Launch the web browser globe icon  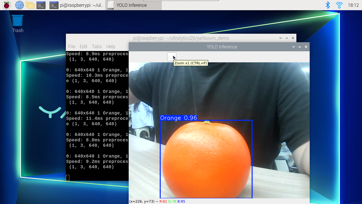[x=19, y=5]
